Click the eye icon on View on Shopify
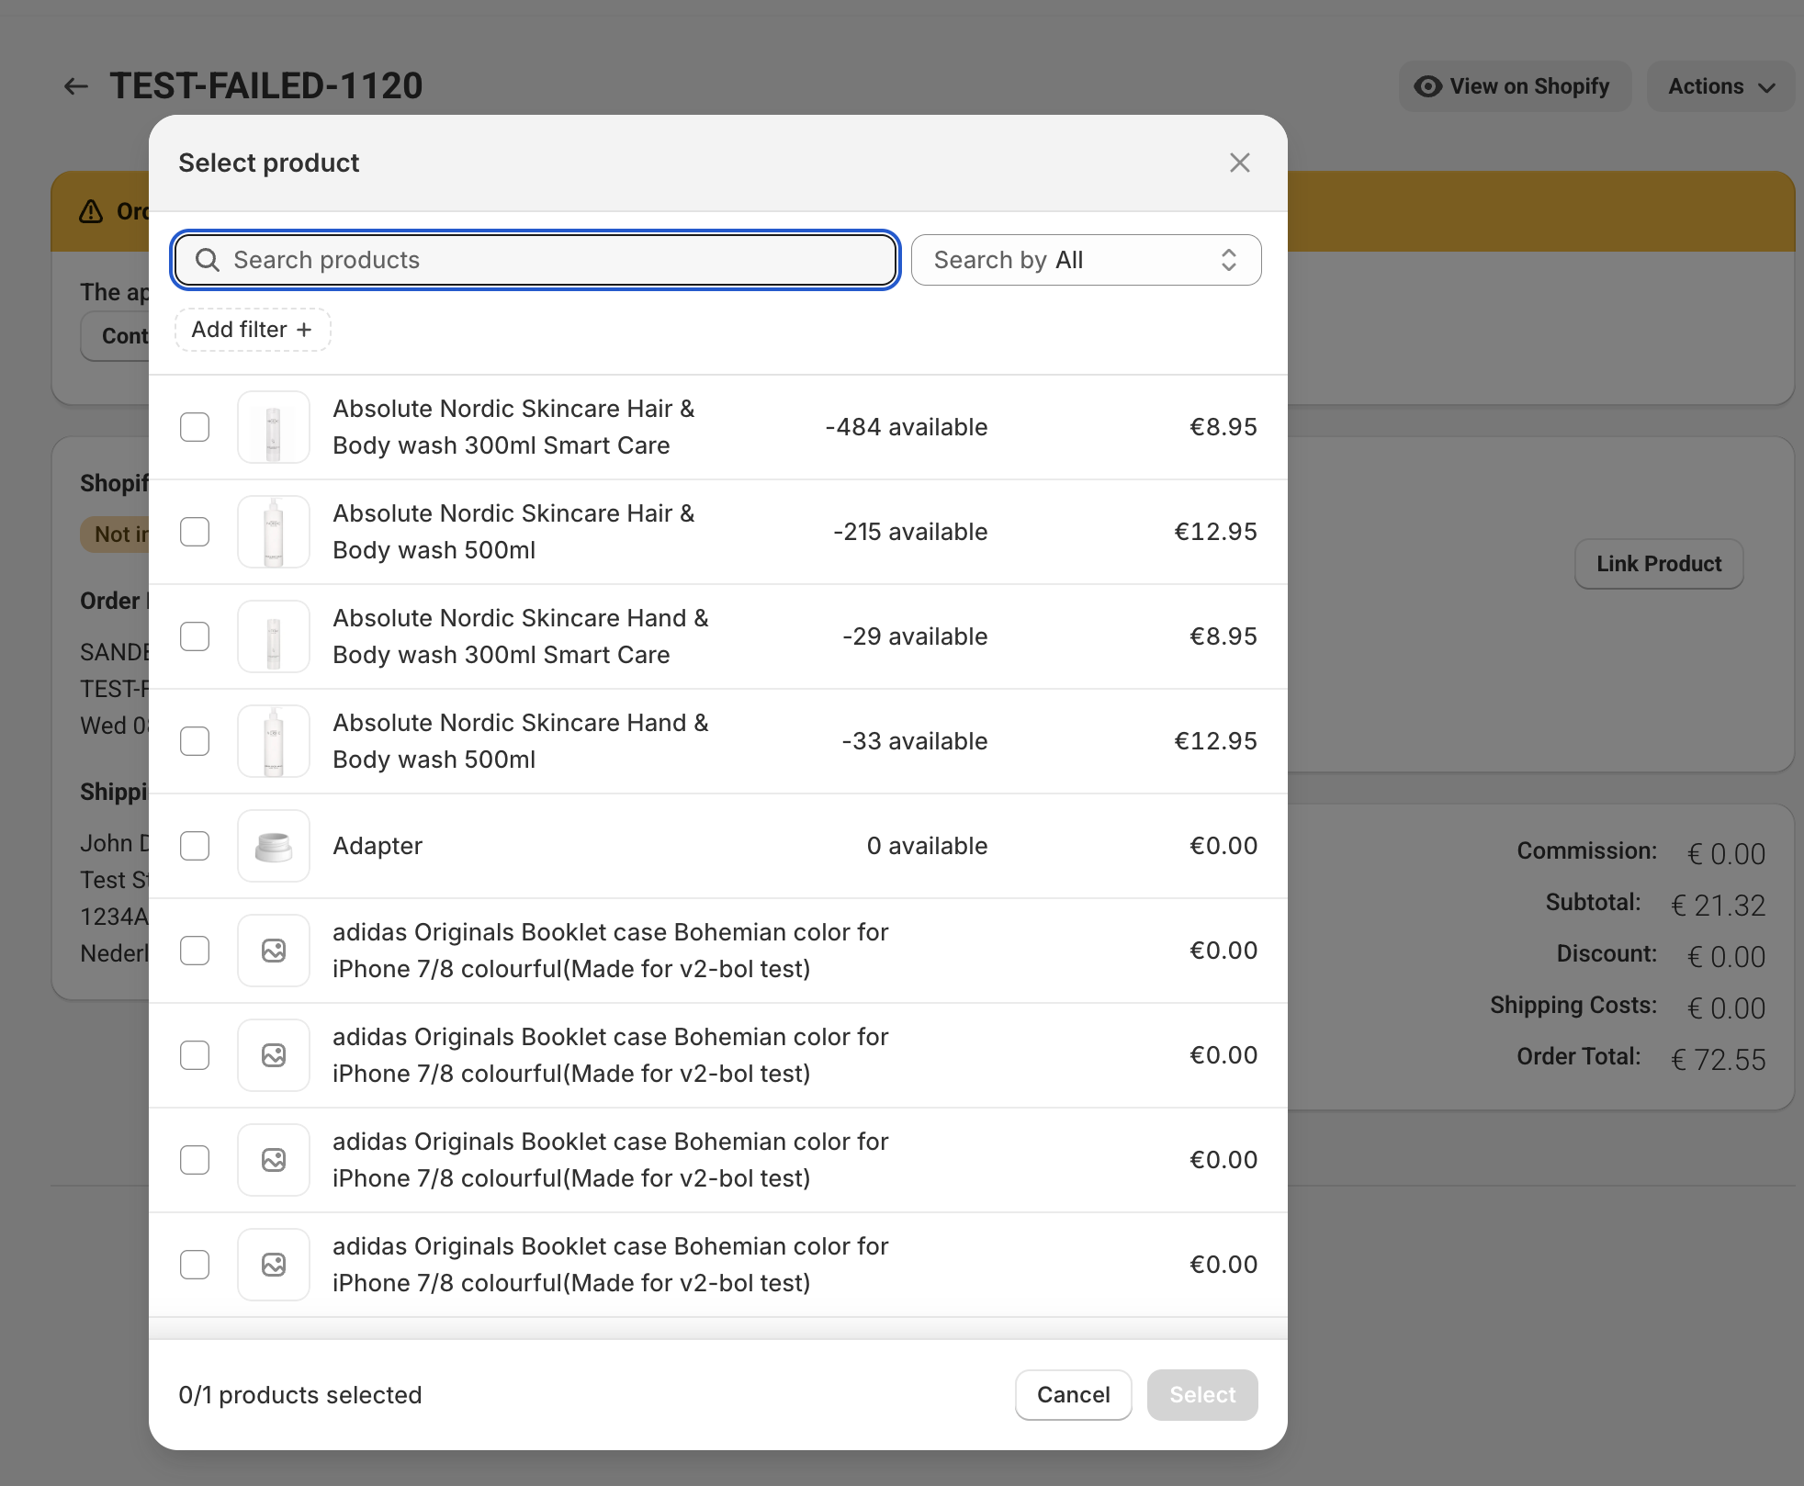 pyautogui.click(x=1427, y=86)
